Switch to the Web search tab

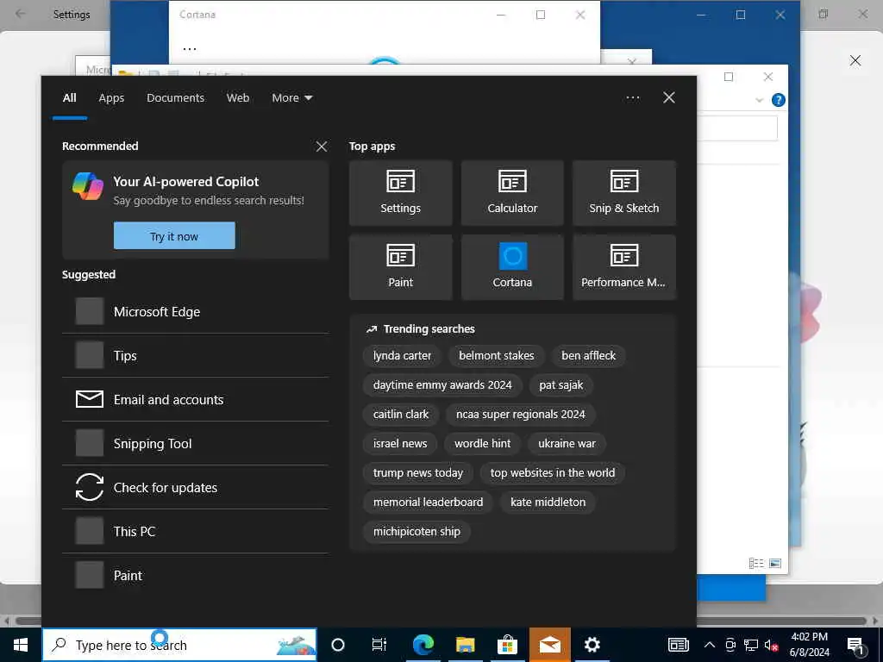[238, 98]
